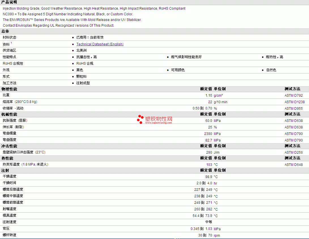Select the 黑色 appearance value
This screenshot has width=309, height=239.
pyautogui.click(x=80, y=70)
